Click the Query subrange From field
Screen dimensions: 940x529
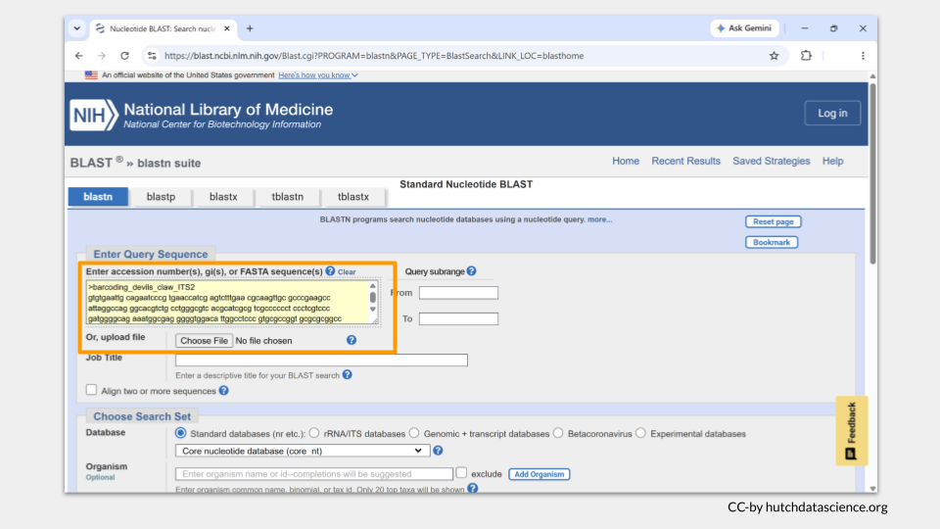point(458,293)
